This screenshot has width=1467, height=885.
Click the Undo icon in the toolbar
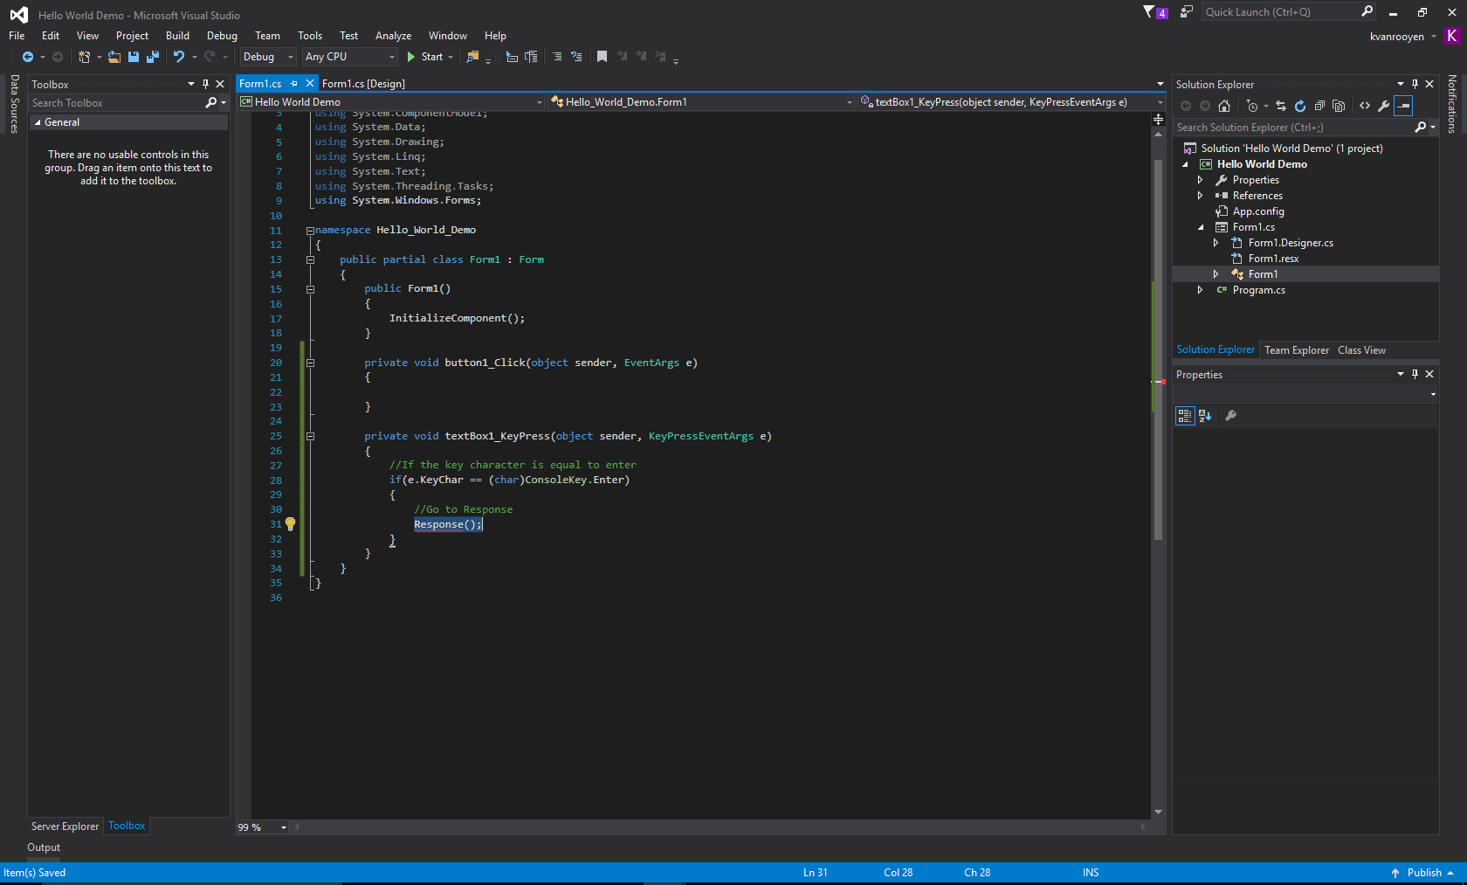(180, 57)
